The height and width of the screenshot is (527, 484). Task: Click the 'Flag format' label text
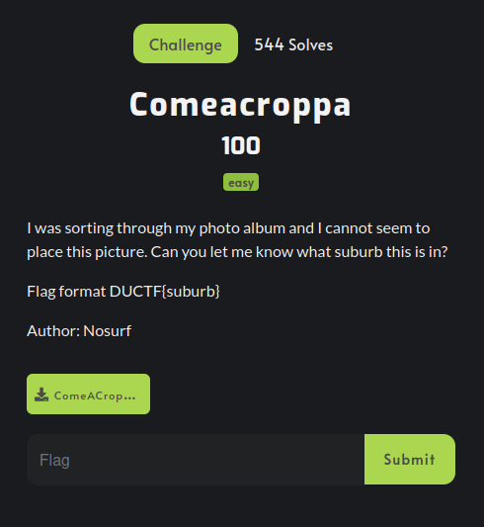(x=66, y=291)
